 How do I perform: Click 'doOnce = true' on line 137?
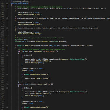(x=27, y=71)
